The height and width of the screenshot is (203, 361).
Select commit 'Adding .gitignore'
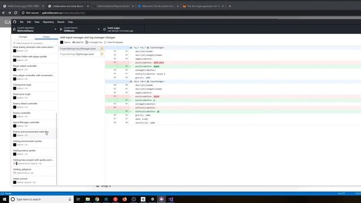click(x=34, y=171)
